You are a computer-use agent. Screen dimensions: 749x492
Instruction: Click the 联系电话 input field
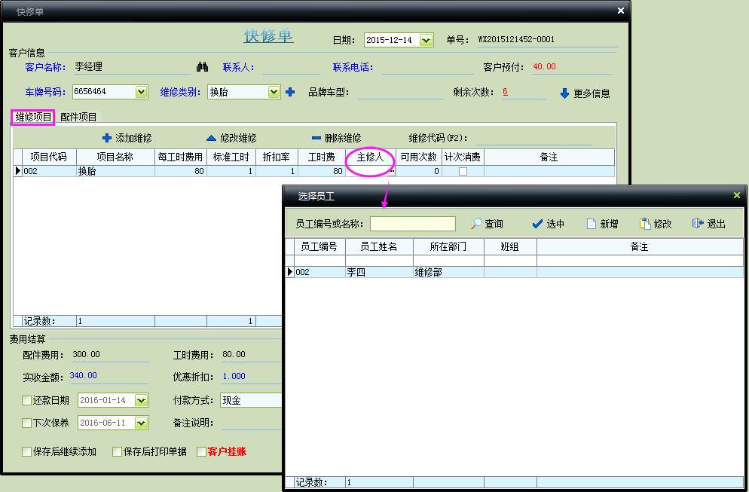click(x=427, y=67)
